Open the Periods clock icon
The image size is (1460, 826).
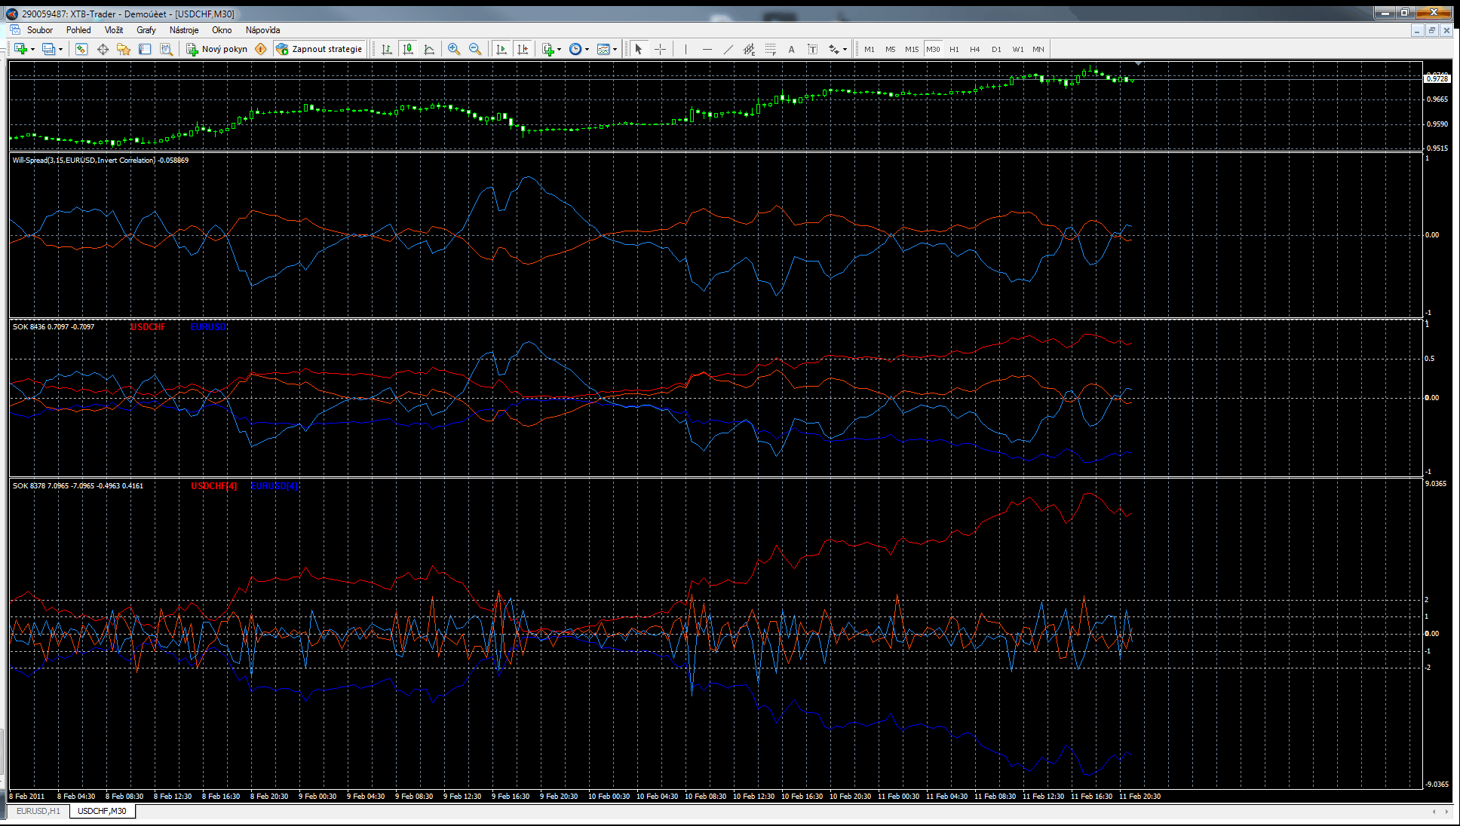[x=575, y=49]
